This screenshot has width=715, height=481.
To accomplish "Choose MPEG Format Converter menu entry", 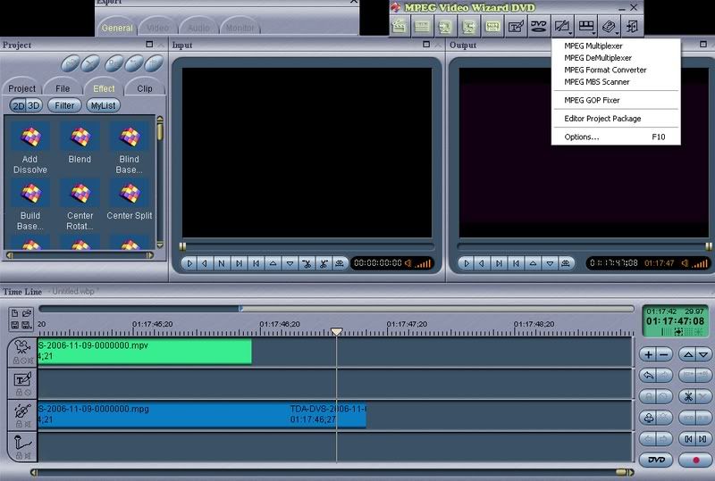I will pyautogui.click(x=605, y=70).
